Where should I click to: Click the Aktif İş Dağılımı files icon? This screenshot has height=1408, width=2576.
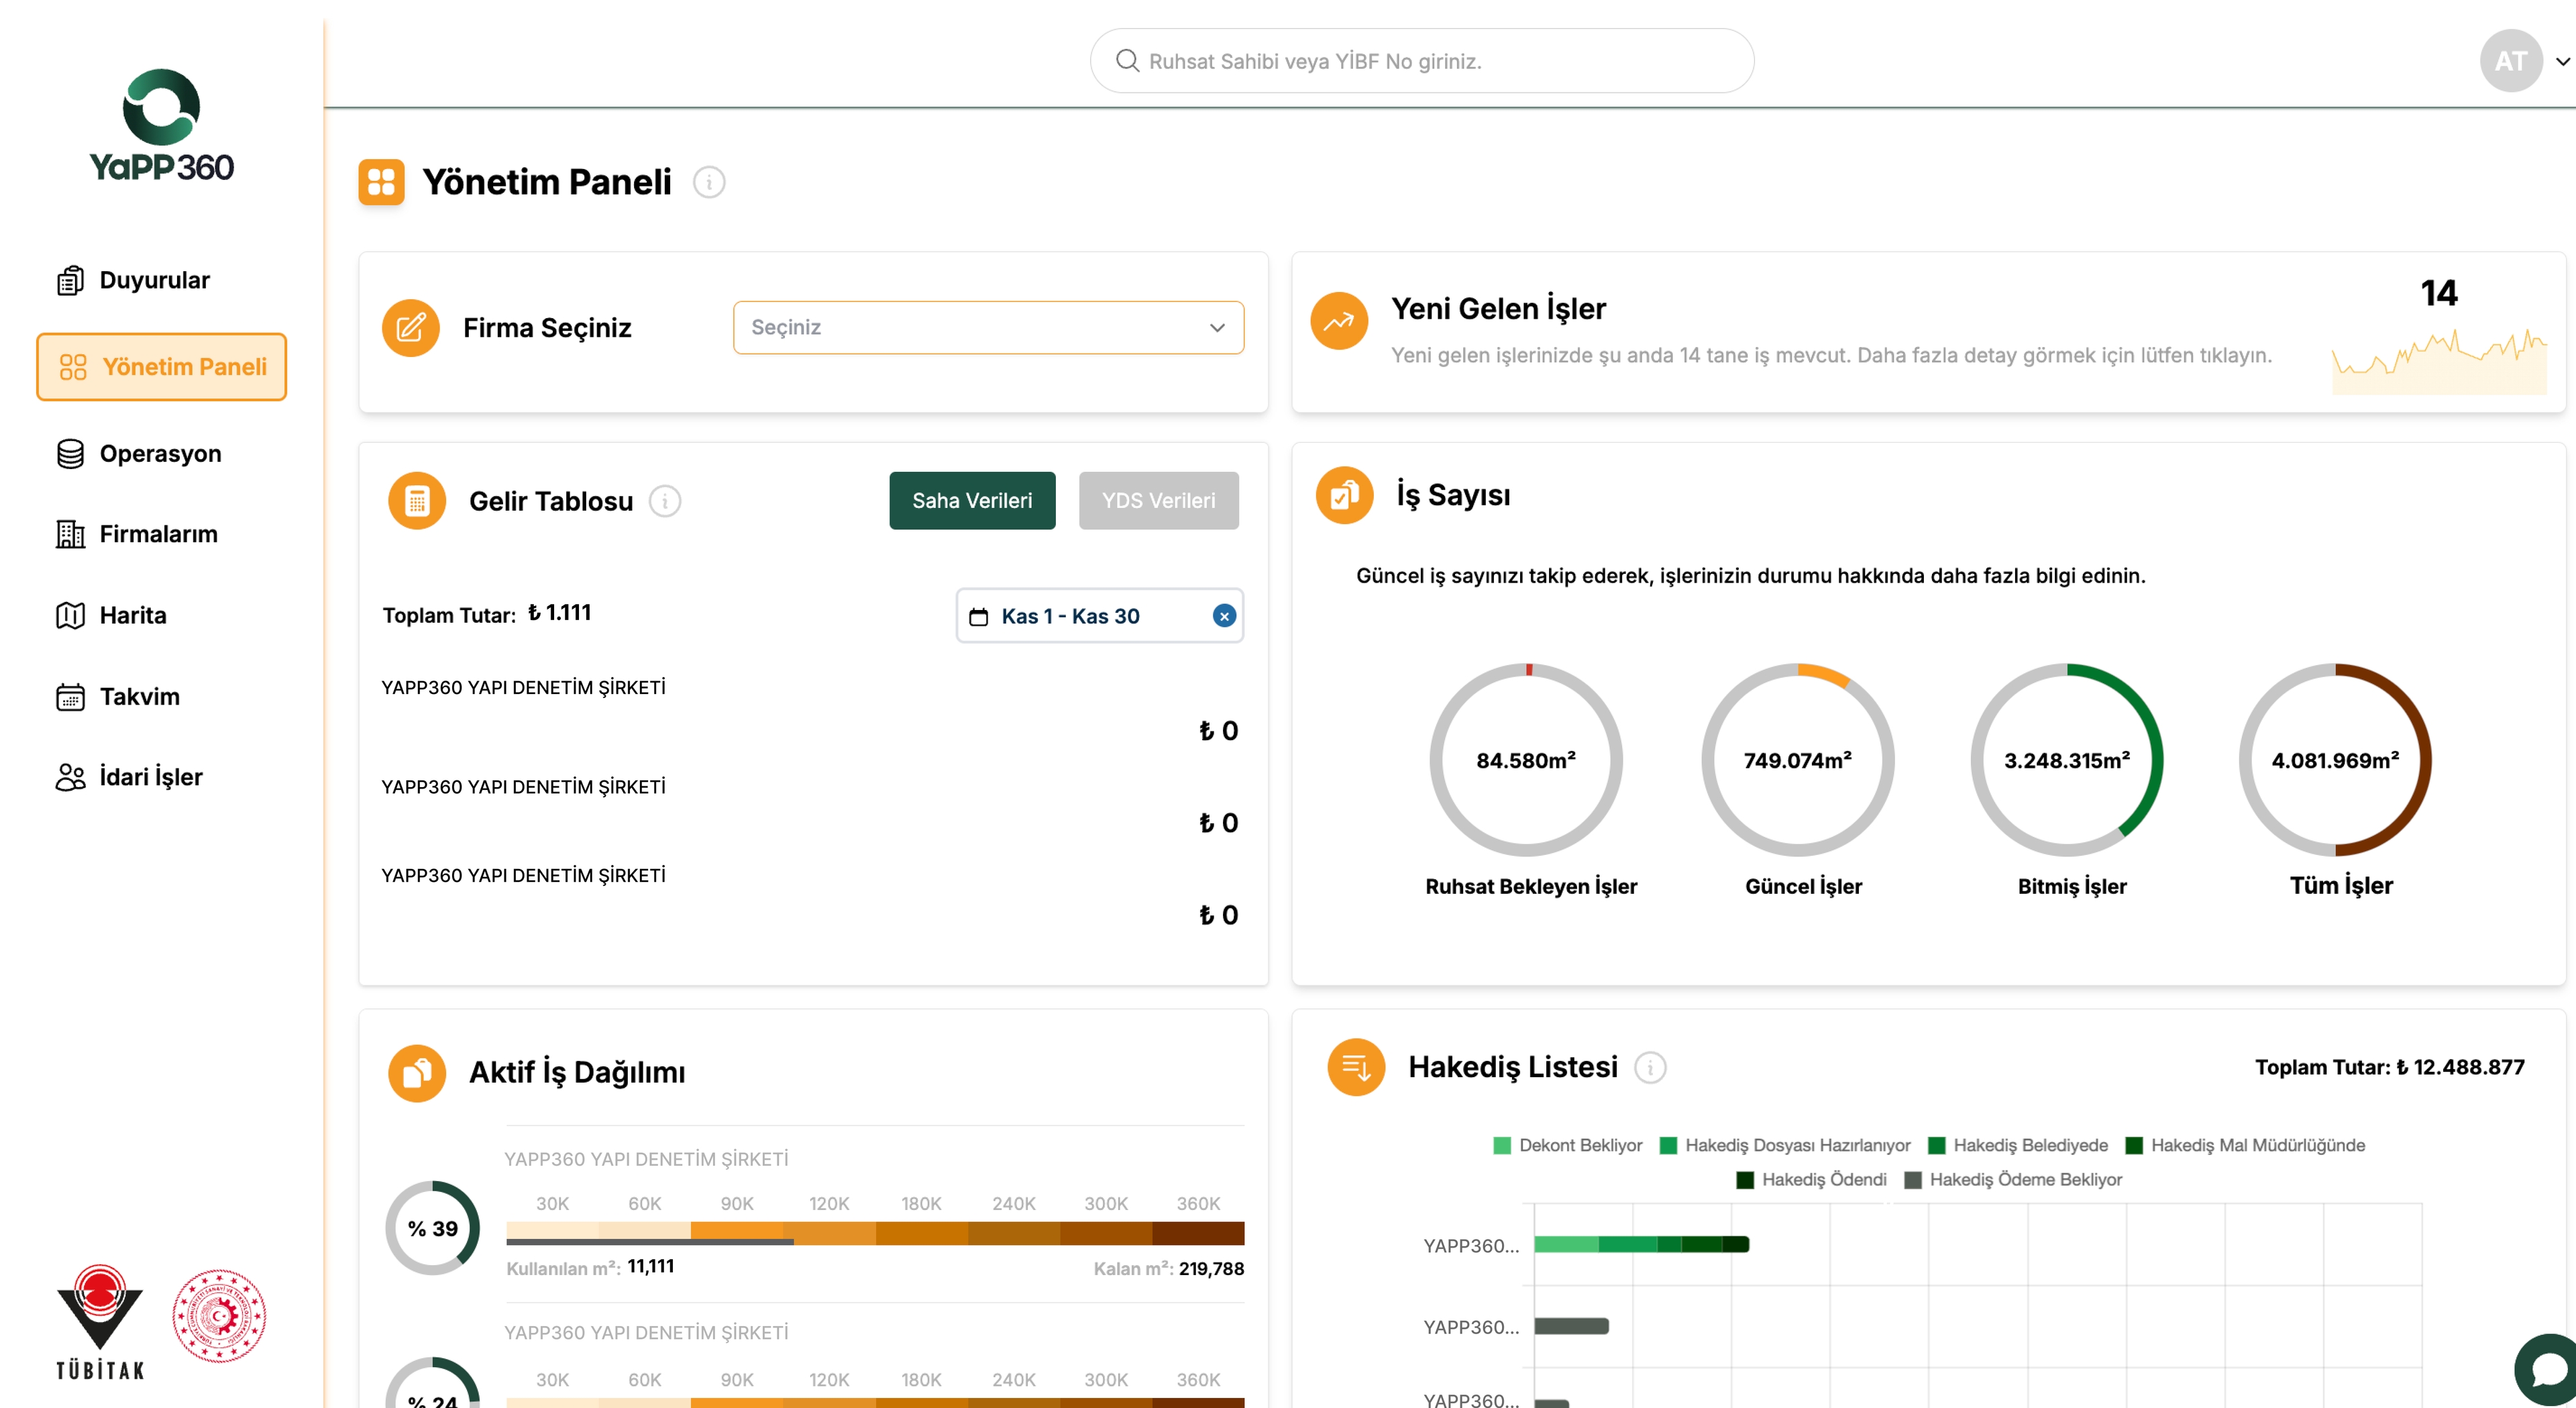416,1072
